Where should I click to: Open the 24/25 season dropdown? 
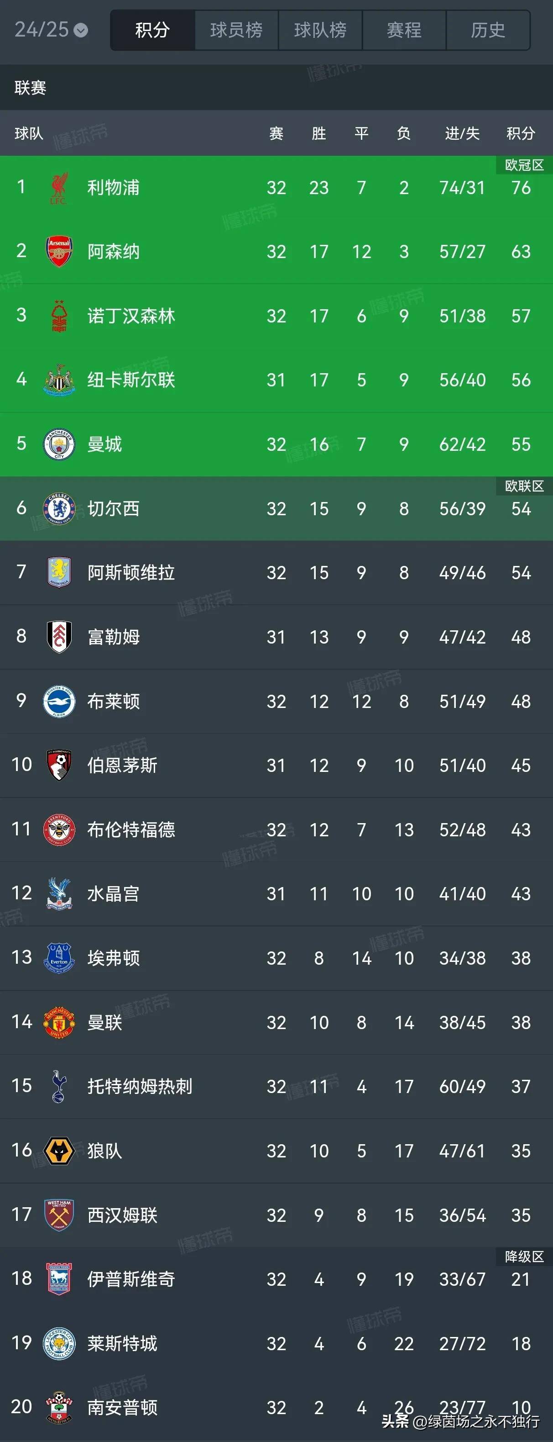point(50,31)
